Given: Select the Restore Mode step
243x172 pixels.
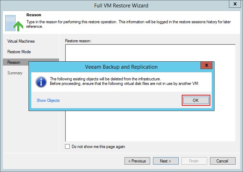Looking at the screenshot, I should coord(19,52).
